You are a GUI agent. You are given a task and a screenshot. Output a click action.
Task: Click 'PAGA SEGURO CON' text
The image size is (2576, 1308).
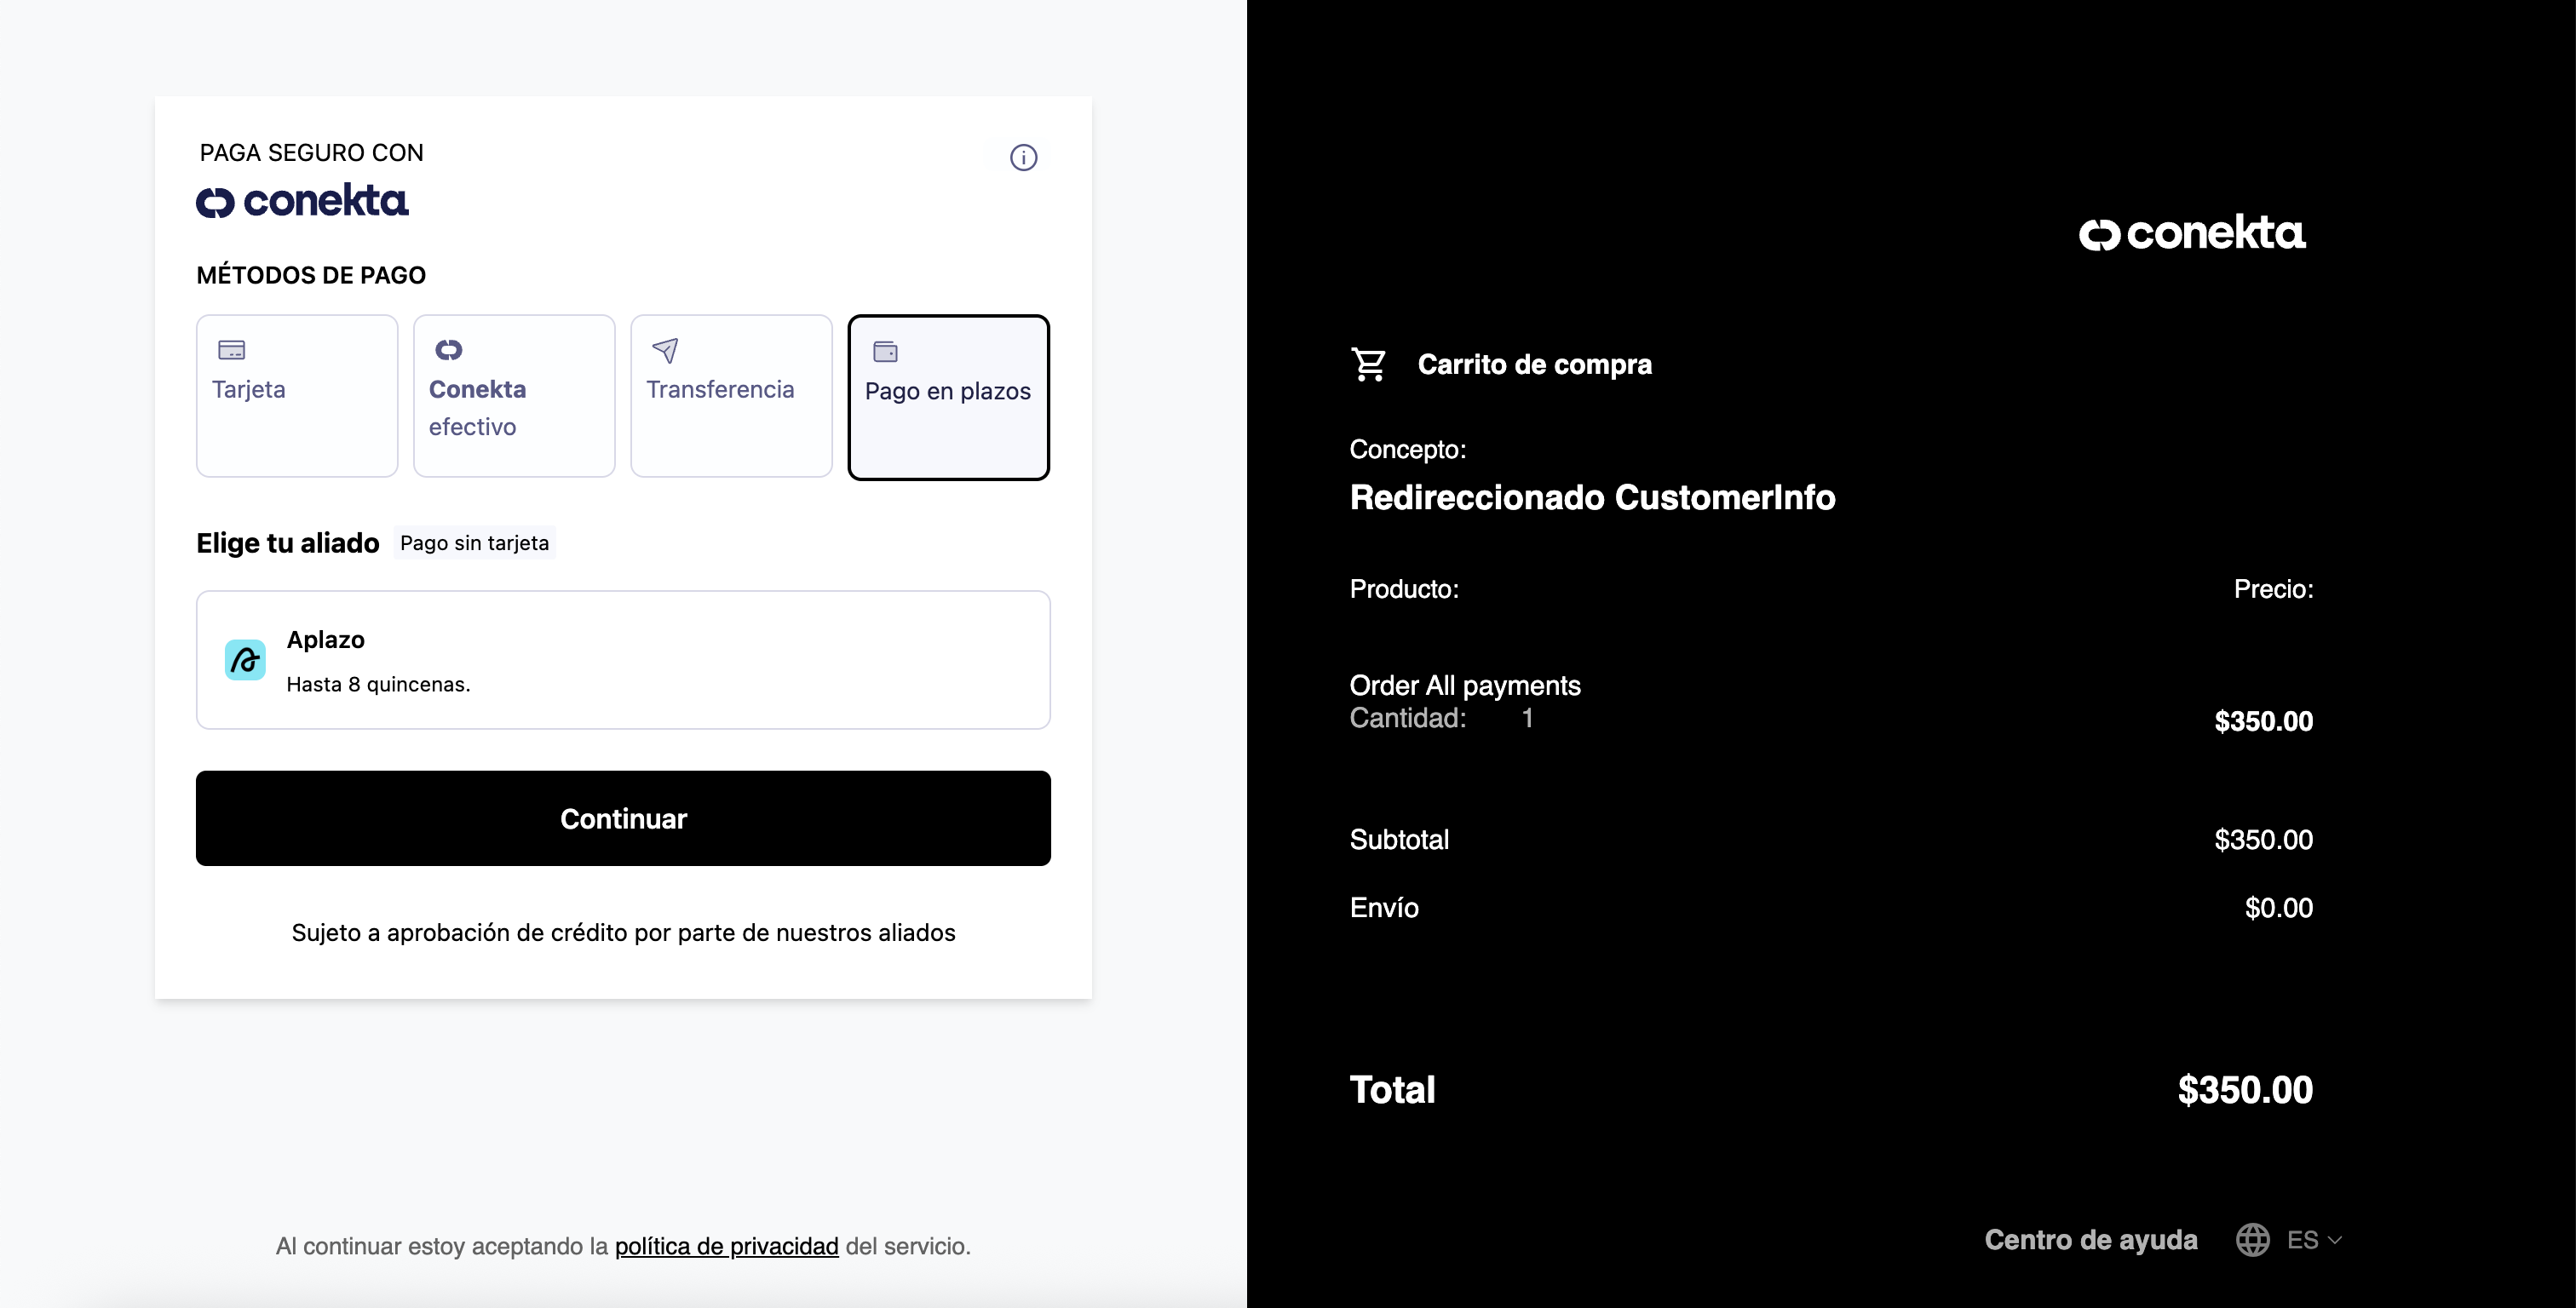tap(312, 153)
